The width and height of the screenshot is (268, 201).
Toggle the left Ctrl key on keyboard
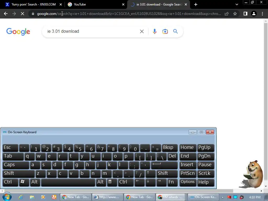[x=10, y=182]
